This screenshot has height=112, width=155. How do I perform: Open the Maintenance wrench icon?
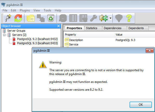93,18
